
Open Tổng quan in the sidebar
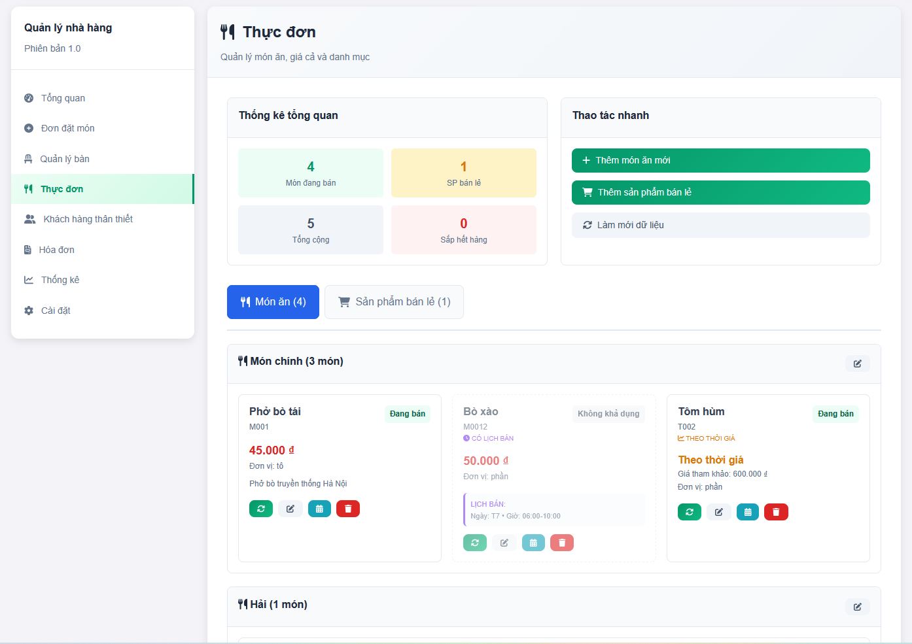103,98
